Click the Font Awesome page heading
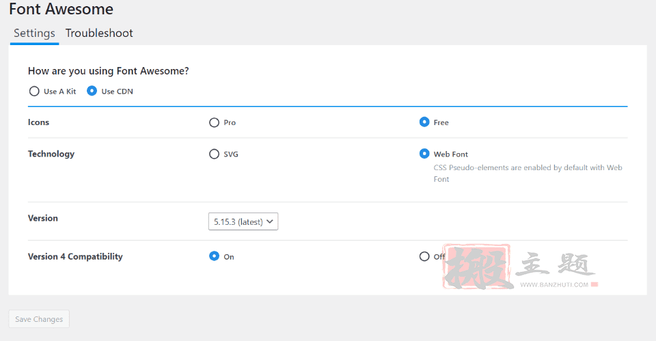 61,9
